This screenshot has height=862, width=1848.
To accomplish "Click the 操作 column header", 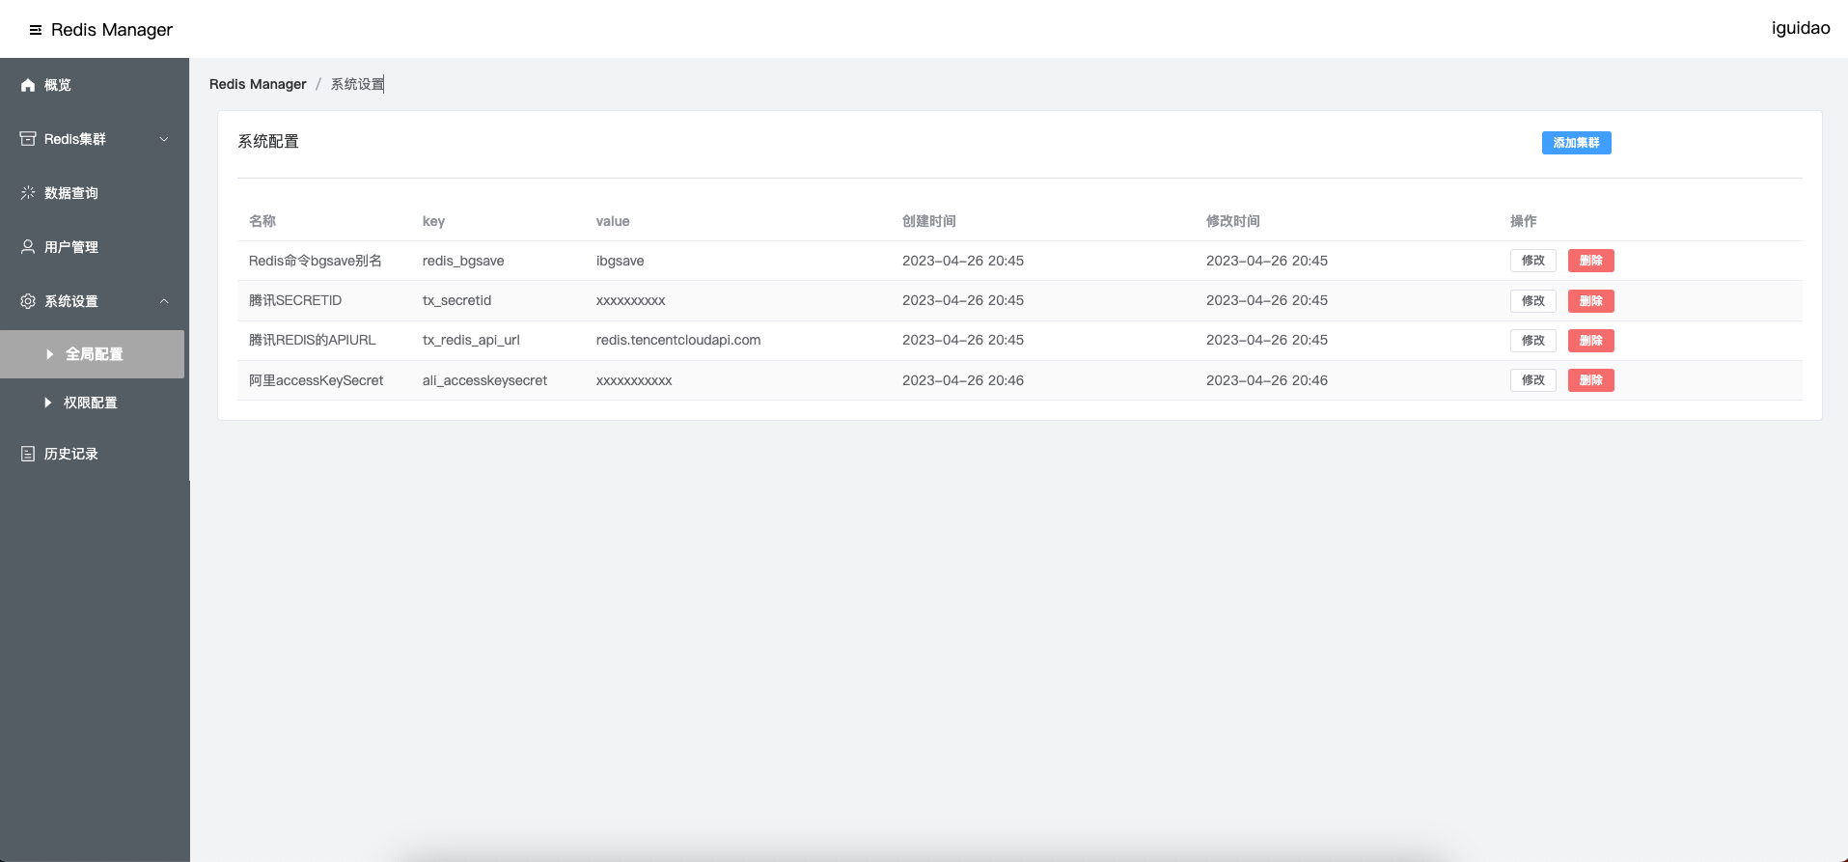I will click(1523, 221).
